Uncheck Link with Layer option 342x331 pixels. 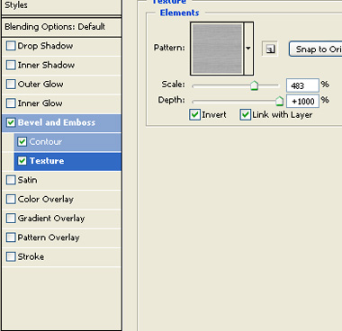pyautogui.click(x=245, y=114)
